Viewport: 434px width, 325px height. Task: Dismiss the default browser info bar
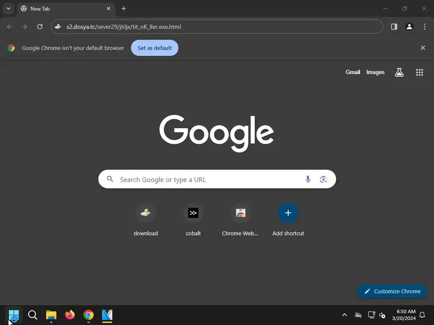(x=423, y=48)
